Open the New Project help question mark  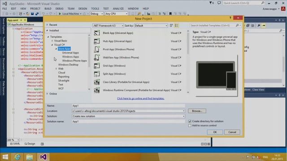click(230, 18)
